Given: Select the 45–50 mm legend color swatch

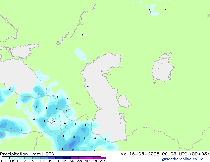Looking at the screenshot, I should tap(97, 158).
